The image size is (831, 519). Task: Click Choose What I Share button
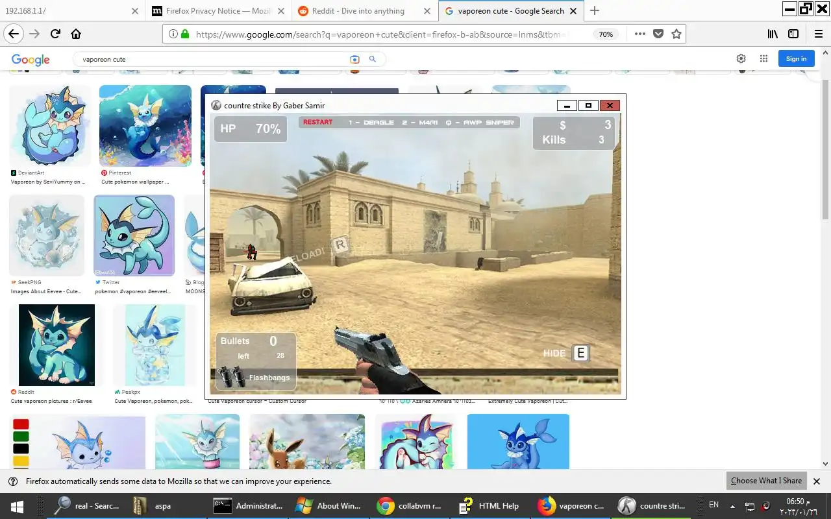(766, 481)
